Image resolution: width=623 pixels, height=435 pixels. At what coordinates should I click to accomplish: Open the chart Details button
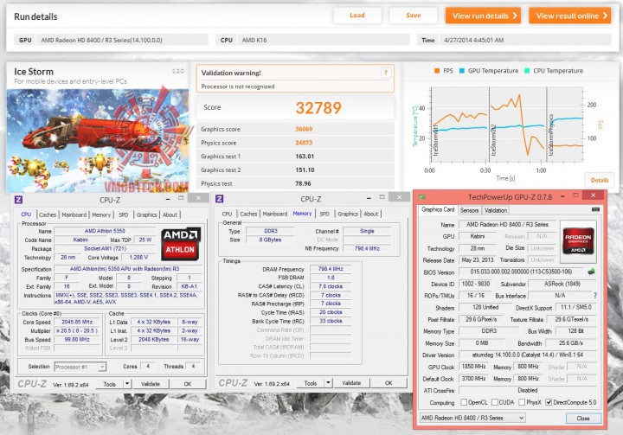coord(600,180)
